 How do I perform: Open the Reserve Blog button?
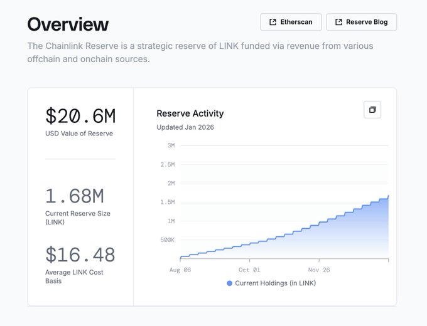pos(361,22)
